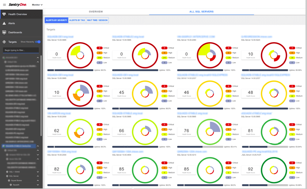Click the filter box 'Begin typing to filter...'
The height and width of the screenshot is (189, 307).
click(x=21, y=50)
